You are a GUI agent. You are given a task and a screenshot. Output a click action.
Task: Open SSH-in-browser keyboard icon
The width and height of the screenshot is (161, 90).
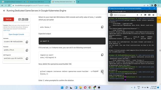click(x=149, y=15)
